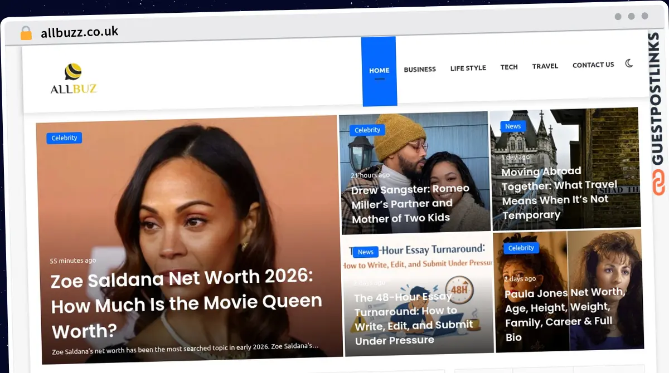
Task: Read the Moving Abroad Together article
Action: click(559, 193)
